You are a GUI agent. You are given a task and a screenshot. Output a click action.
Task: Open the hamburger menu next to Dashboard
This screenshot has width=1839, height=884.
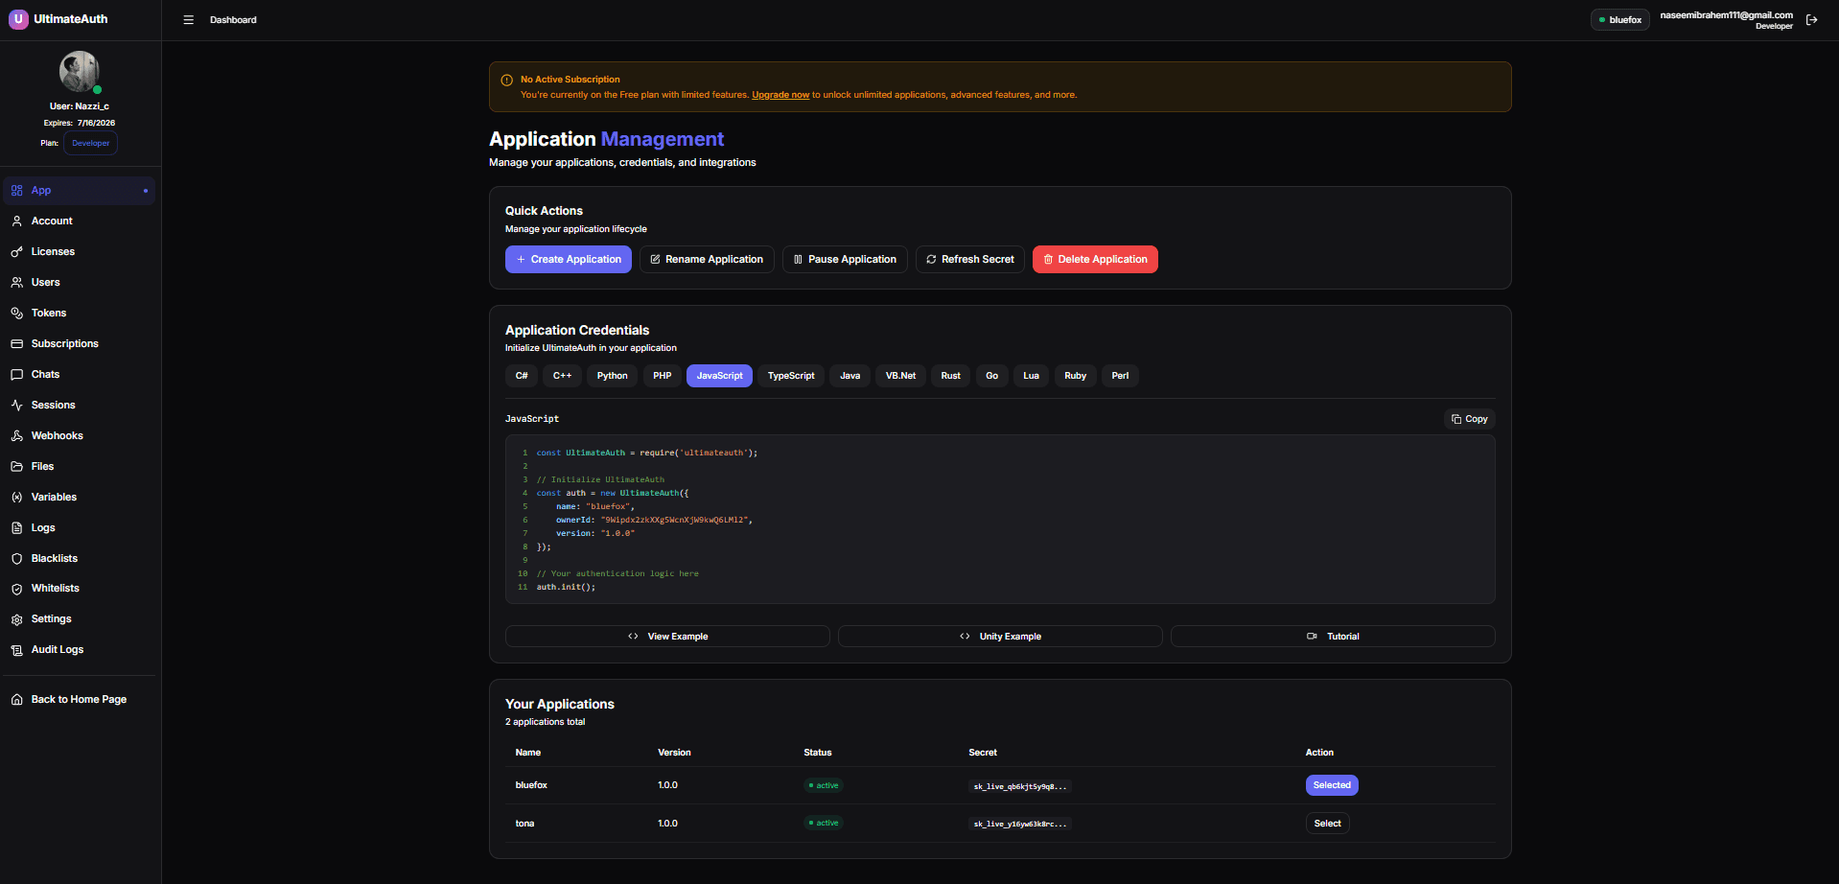click(x=188, y=19)
